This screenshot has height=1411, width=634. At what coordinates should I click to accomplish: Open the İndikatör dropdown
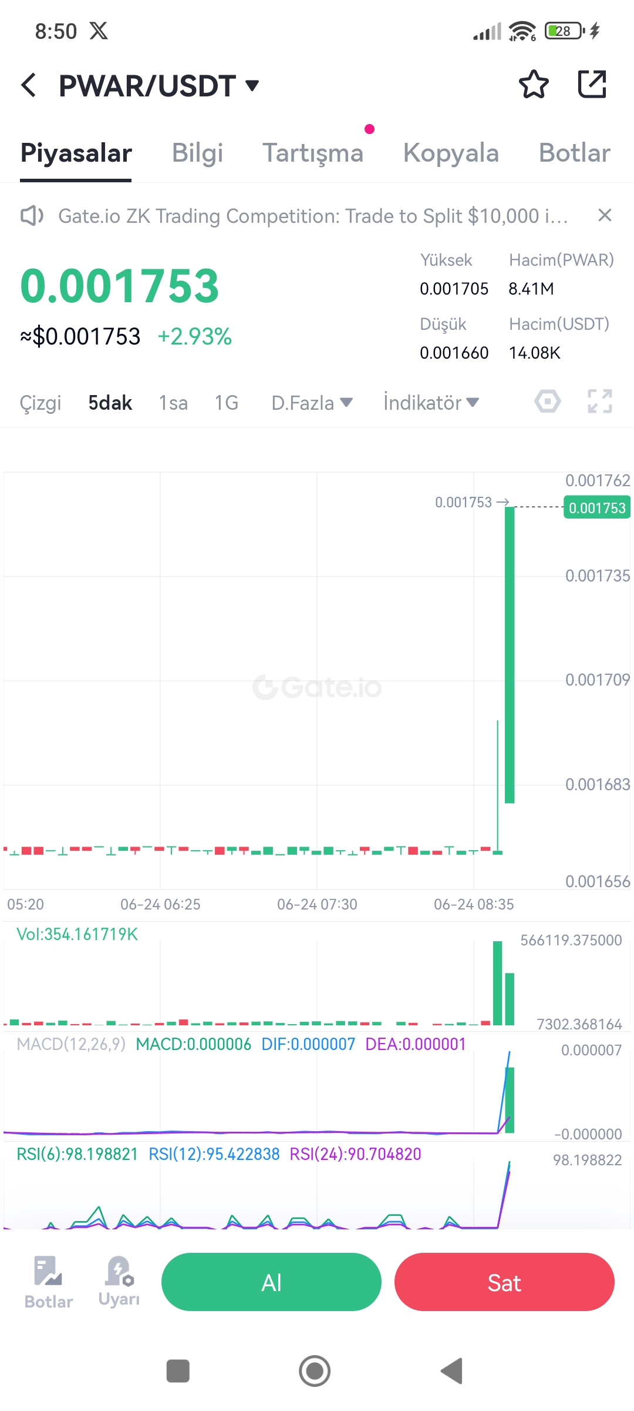[x=431, y=403]
